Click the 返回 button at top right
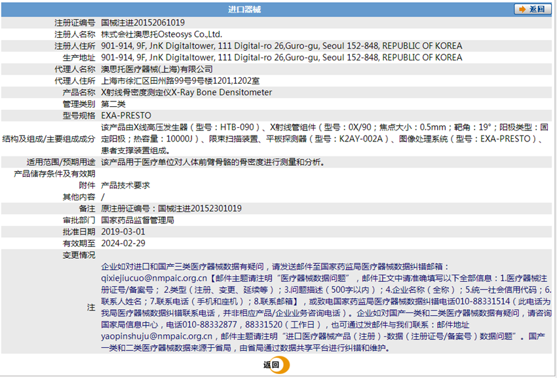Viewport: 557px width, 378px height. tap(533, 9)
